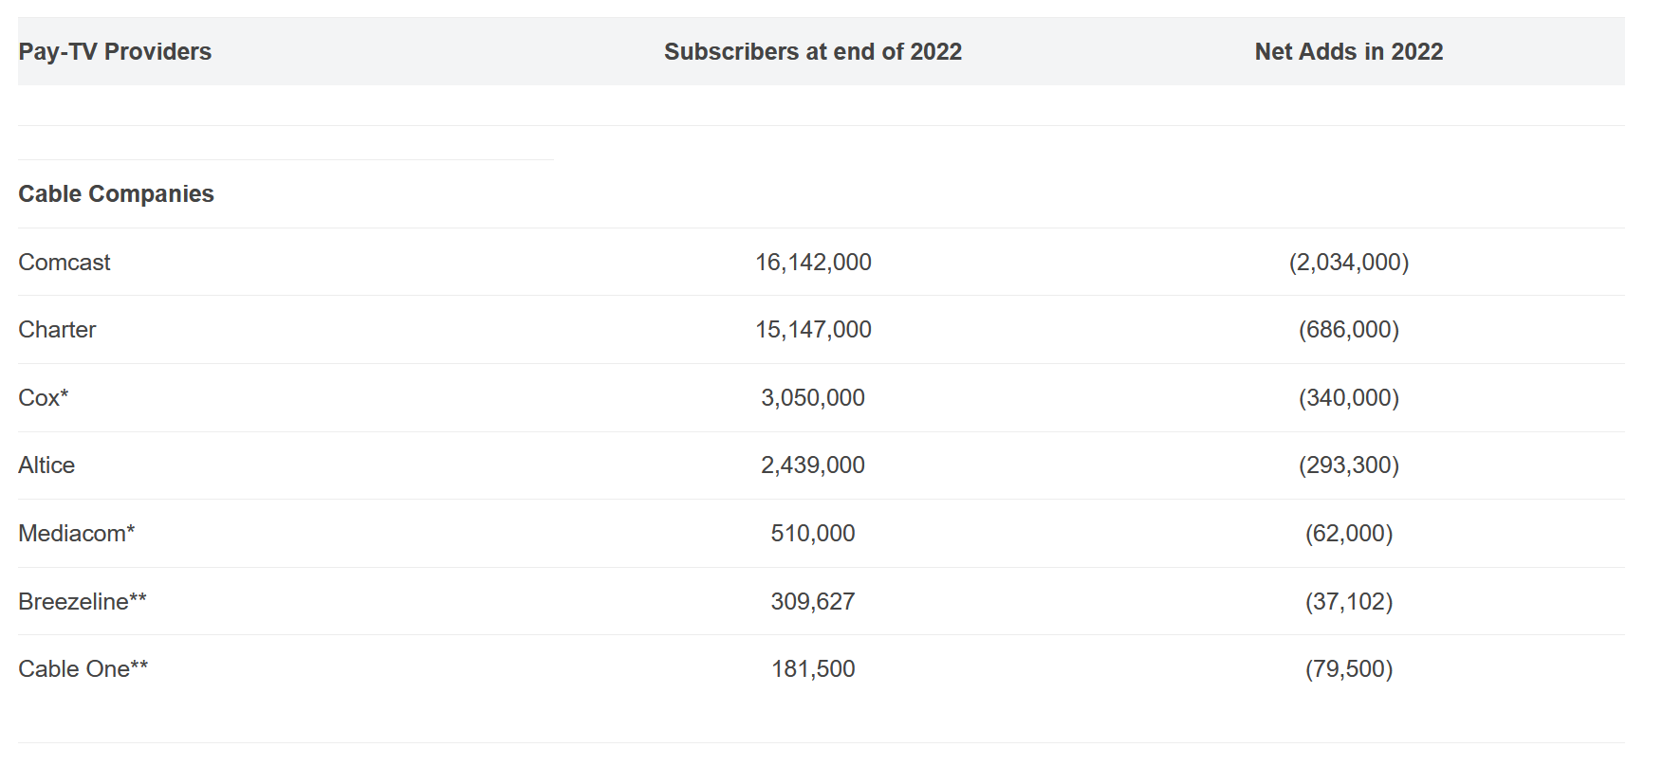Click the Pay-TV Providers column header

coord(115,52)
